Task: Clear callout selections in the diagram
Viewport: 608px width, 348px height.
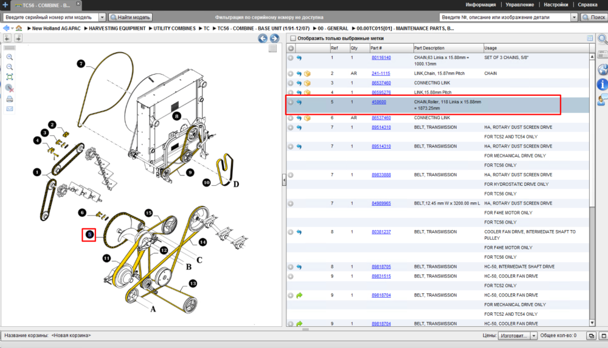Action: pyautogui.click(x=10, y=88)
